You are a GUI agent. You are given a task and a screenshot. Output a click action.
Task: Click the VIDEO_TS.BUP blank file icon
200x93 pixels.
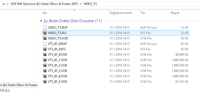click(x=45, y=28)
